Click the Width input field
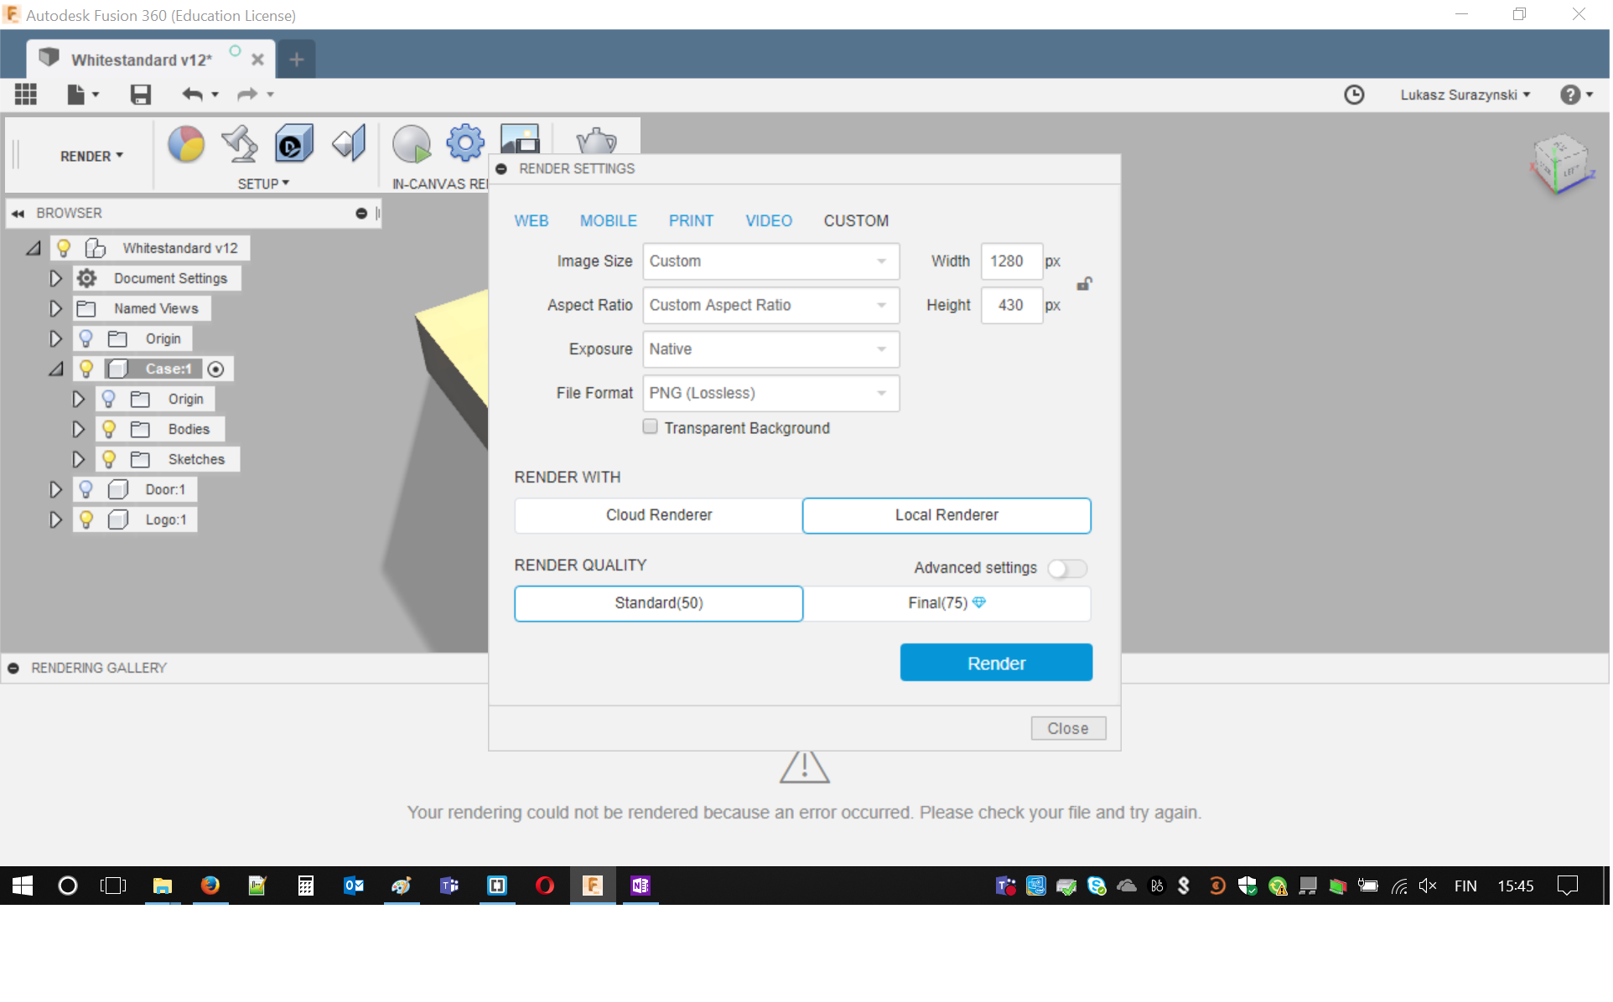1613x1002 pixels. pyautogui.click(x=1014, y=261)
